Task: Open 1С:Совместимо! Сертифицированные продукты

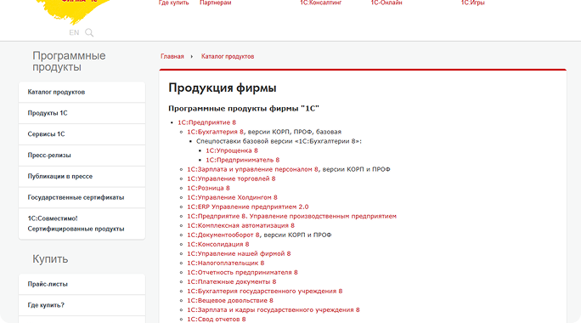Action: (82, 224)
